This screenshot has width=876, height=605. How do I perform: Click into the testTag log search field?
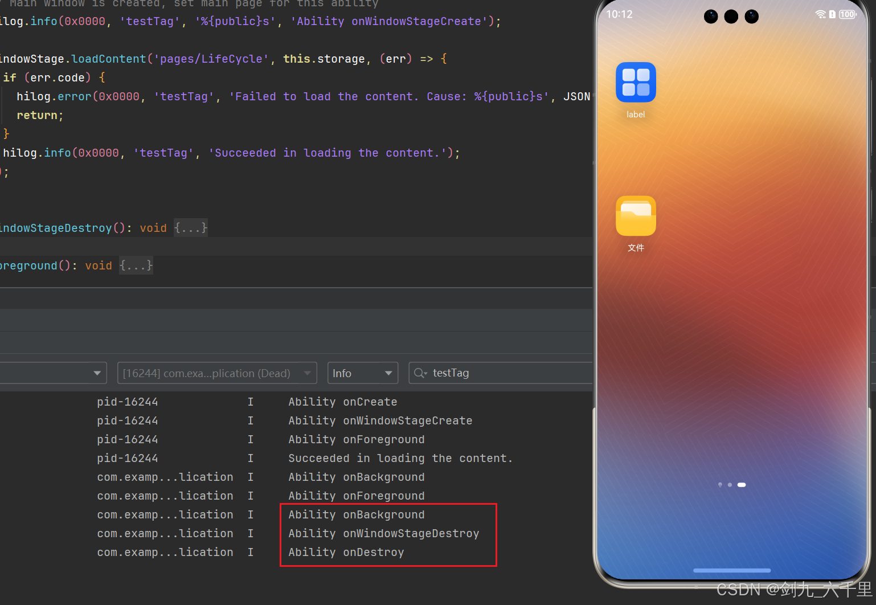point(501,373)
